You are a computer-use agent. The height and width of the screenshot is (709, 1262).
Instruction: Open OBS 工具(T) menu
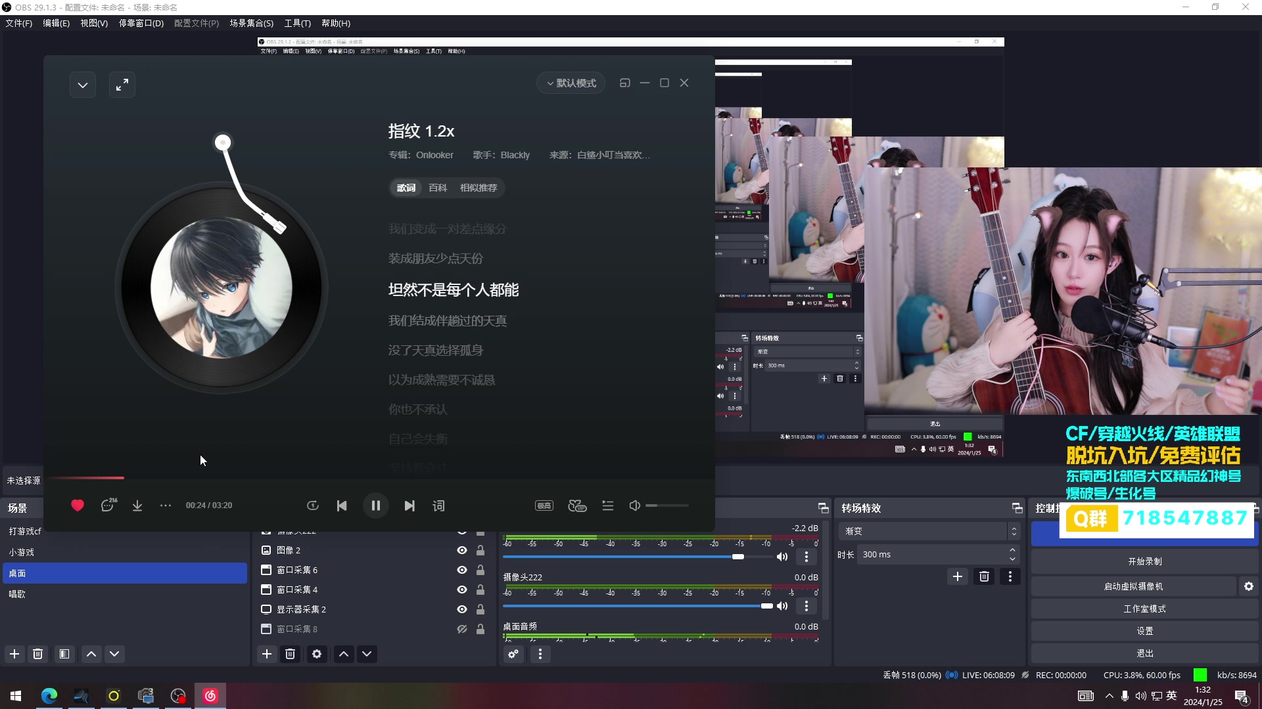coord(297,23)
